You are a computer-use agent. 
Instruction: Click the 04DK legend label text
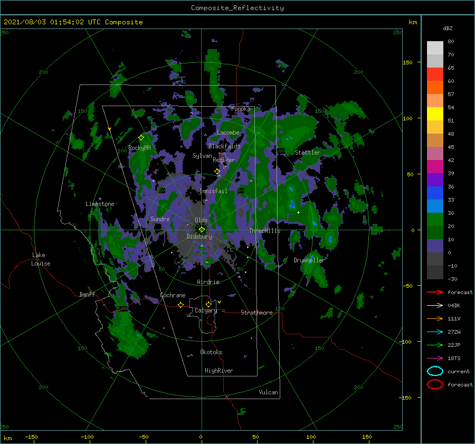coord(454,306)
